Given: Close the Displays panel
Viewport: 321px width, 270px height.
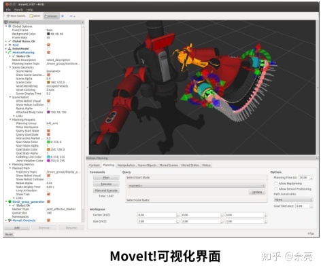Looking at the screenshot, I should click(x=83, y=22).
